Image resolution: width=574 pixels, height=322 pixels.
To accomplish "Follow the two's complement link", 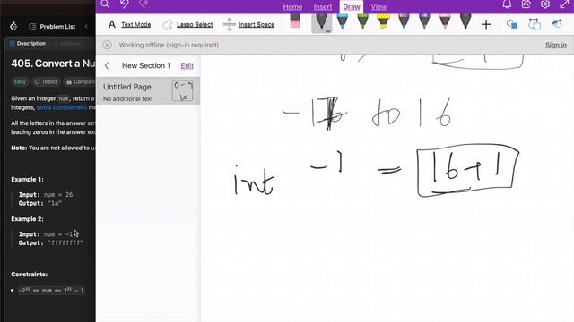I will click(62, 107).
